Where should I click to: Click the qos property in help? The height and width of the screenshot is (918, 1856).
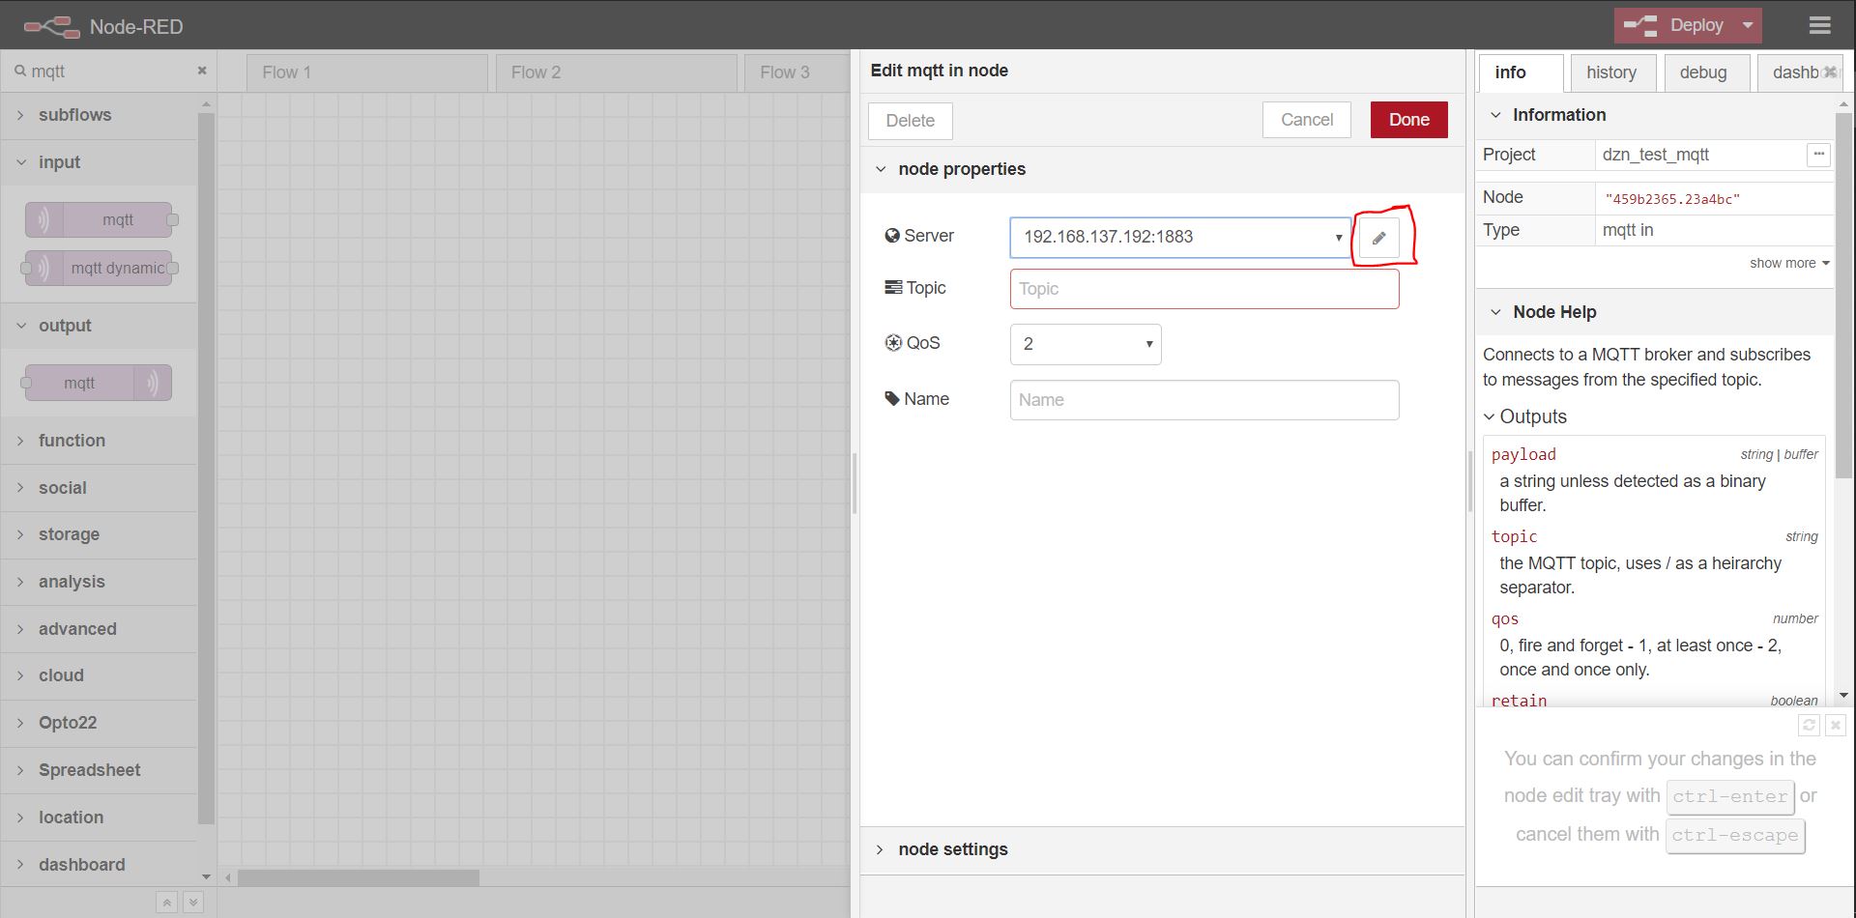[x=1505, y=618]
